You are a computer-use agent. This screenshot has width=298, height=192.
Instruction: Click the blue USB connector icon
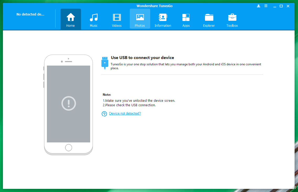[x=105, y=63]
